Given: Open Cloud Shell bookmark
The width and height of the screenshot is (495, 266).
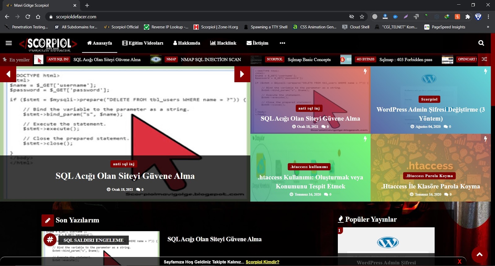Looking at the screenshot, I should pos(356,27).
